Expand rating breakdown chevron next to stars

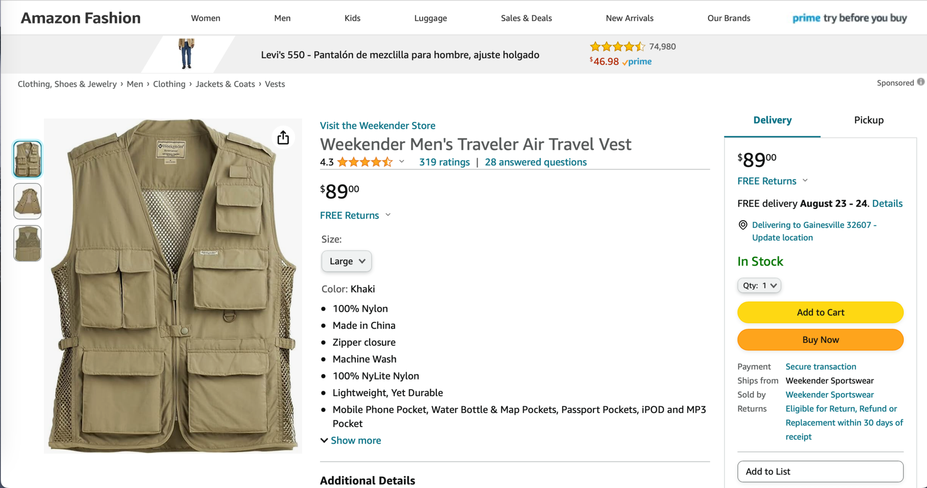pyautogui.click(x=402, y=162)
